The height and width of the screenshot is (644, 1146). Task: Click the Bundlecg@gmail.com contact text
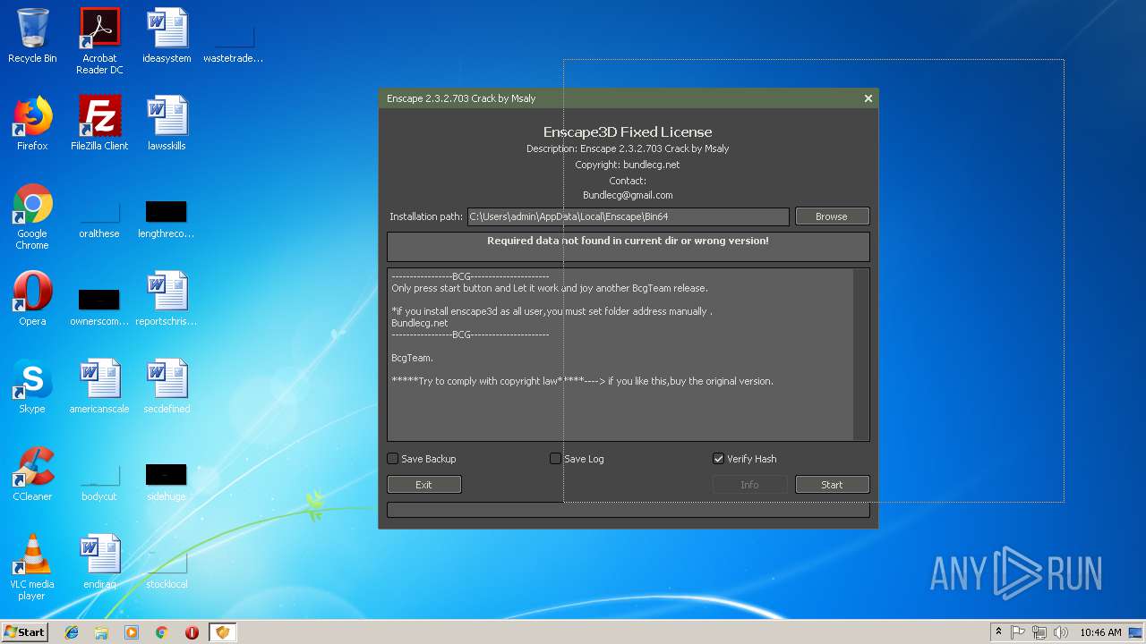click(628, 195)
